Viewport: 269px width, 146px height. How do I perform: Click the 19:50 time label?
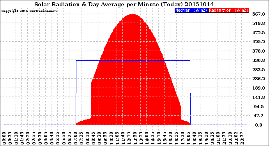pyautogui.click(x=206, y=138)
